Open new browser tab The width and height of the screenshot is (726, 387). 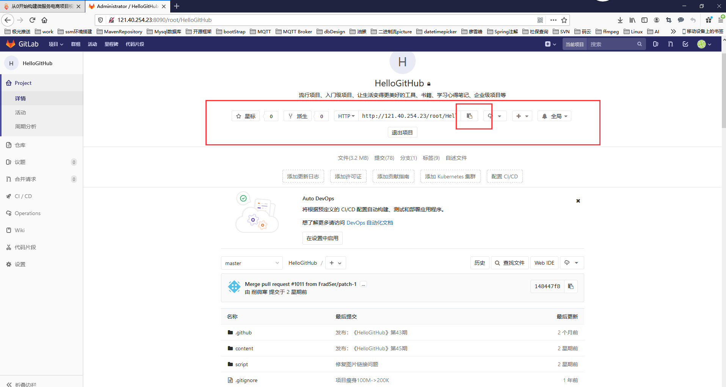[177, 6]
